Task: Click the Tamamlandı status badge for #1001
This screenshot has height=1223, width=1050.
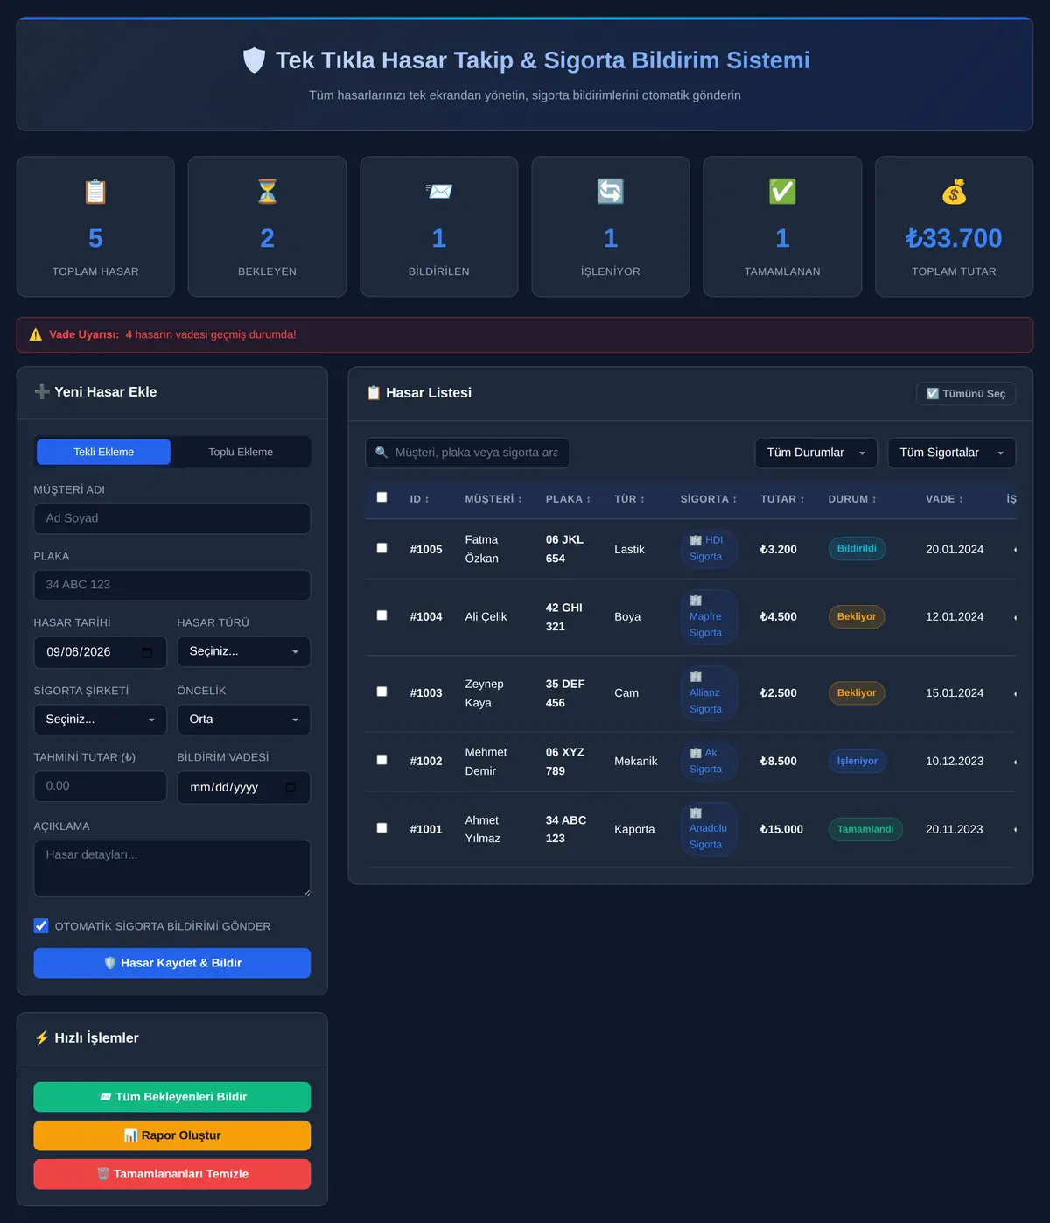Action: click(x=865, y=829)
